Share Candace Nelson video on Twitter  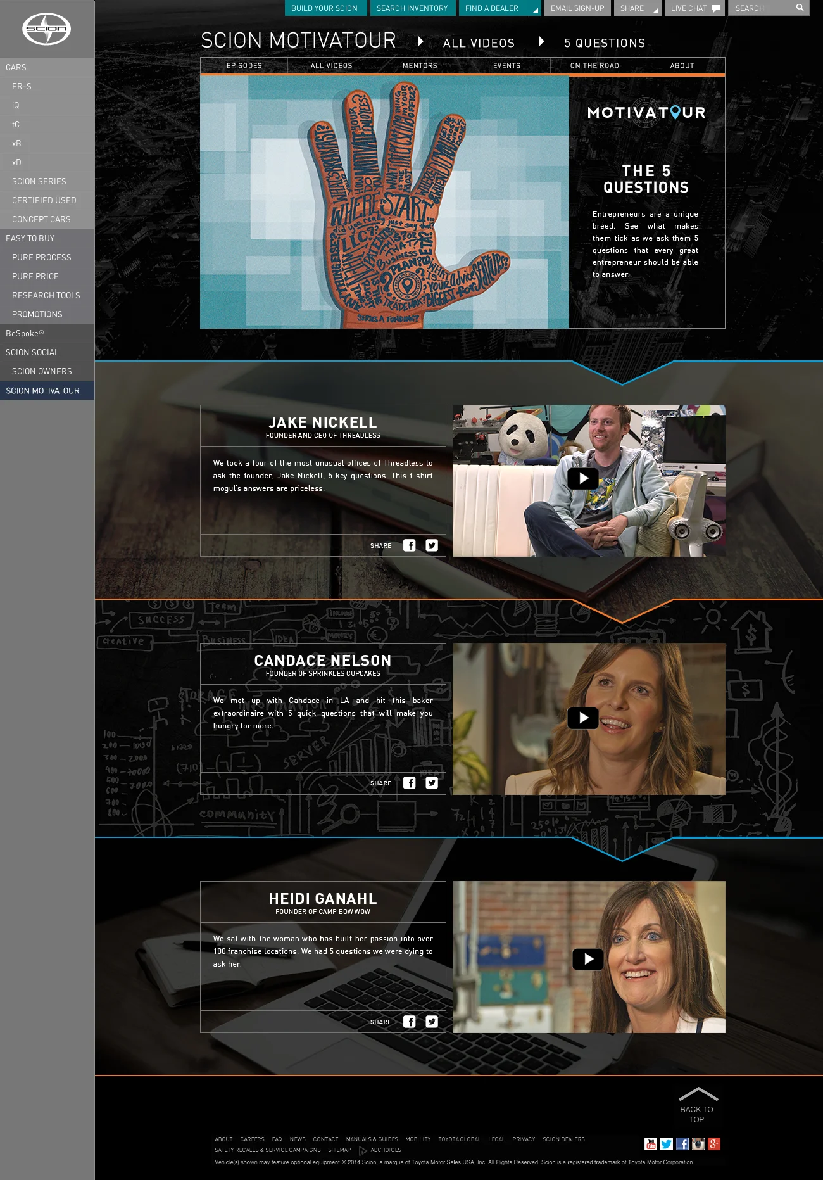pos(432,783)
